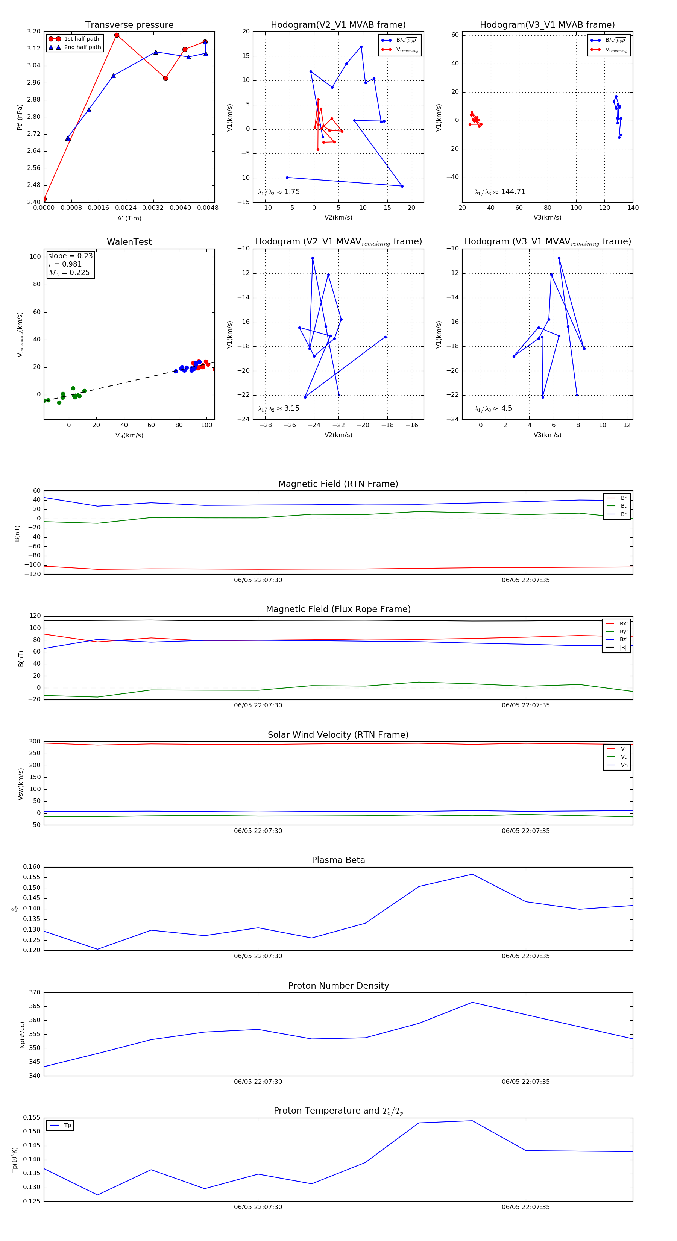The image size is (677, 1241).
Task: Click the 'r = 0.981' correlation value
Action: click(x=65, y=264)
